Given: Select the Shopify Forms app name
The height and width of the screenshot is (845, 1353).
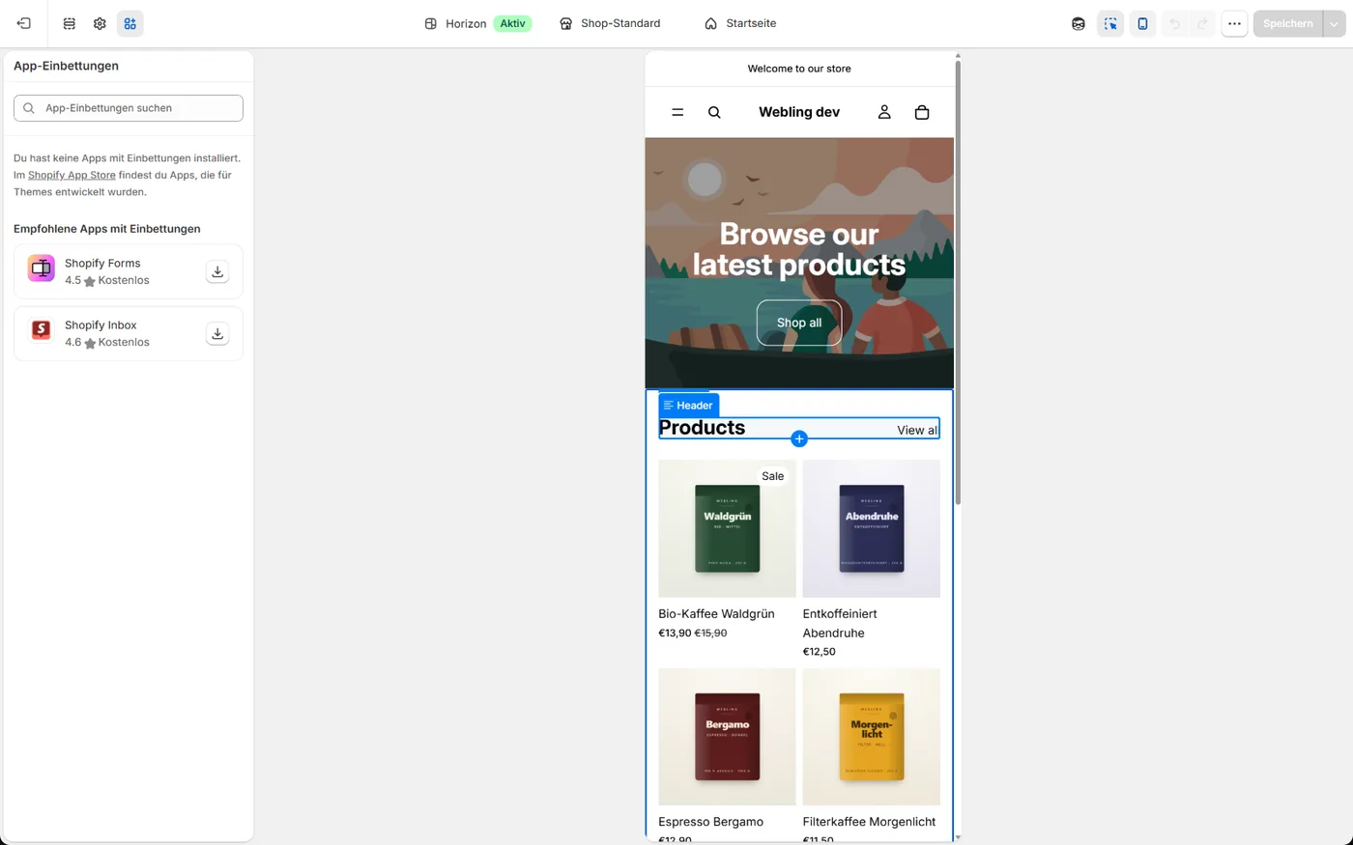Looking at the screenshot, I should tap(102, 263).
